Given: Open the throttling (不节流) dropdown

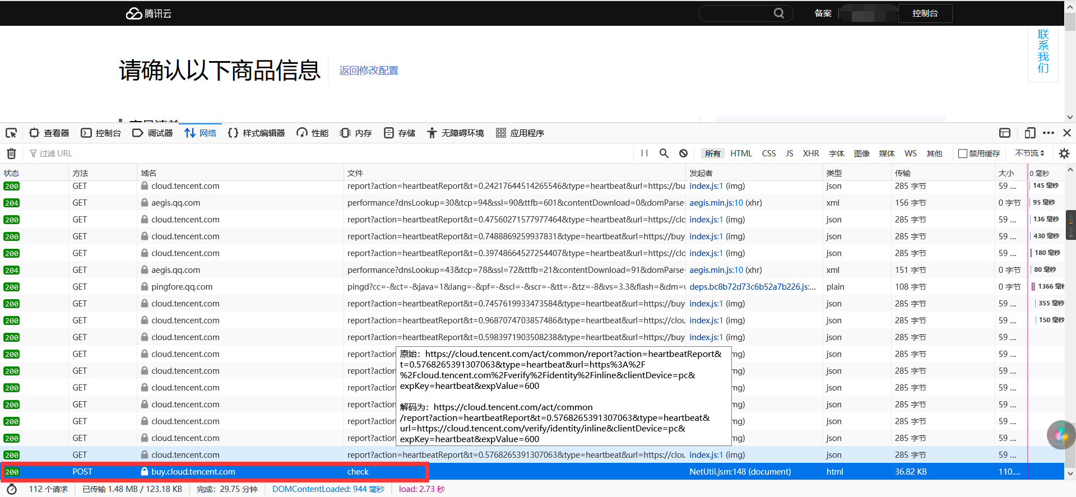Looking at the screenshot, I should (x=1029, y=153).
